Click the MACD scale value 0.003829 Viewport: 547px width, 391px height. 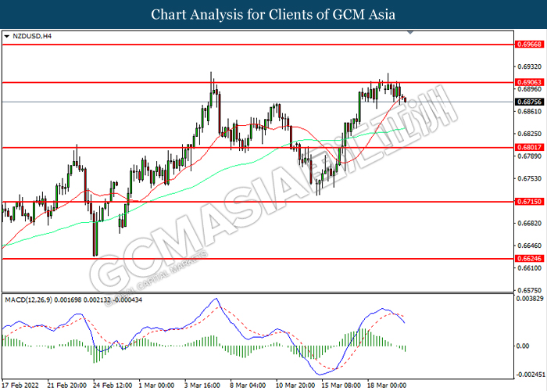pos(531,299)
